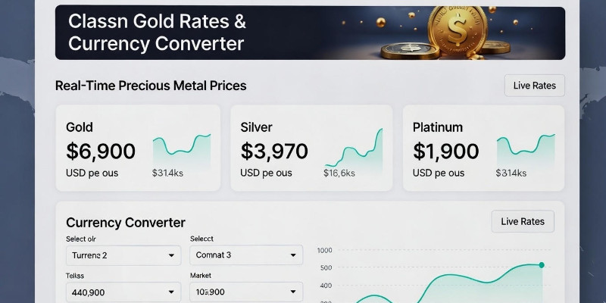Click the Real-Time Precious Metal Prices heading
The image size is (606, 303).
point(151,86)
